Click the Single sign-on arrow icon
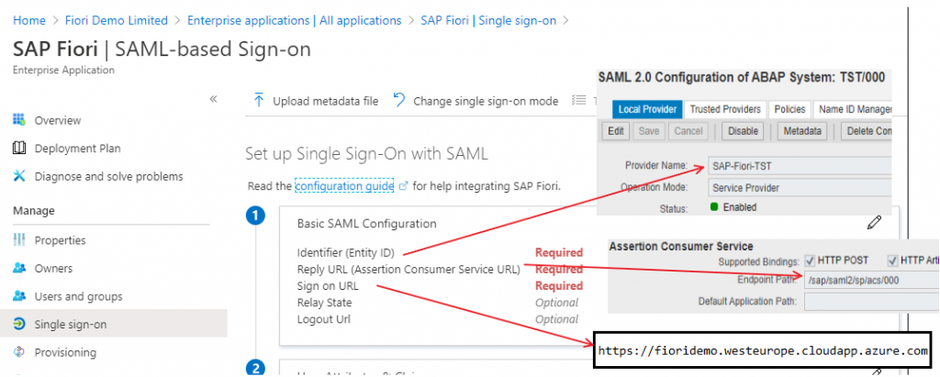 tap(19, 324)
